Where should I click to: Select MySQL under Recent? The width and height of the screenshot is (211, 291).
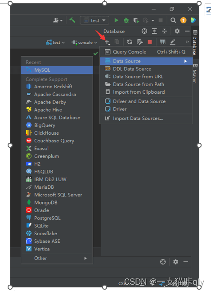point(57,70)
